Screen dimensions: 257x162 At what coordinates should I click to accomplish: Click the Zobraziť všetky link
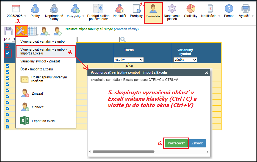(126, 29)
